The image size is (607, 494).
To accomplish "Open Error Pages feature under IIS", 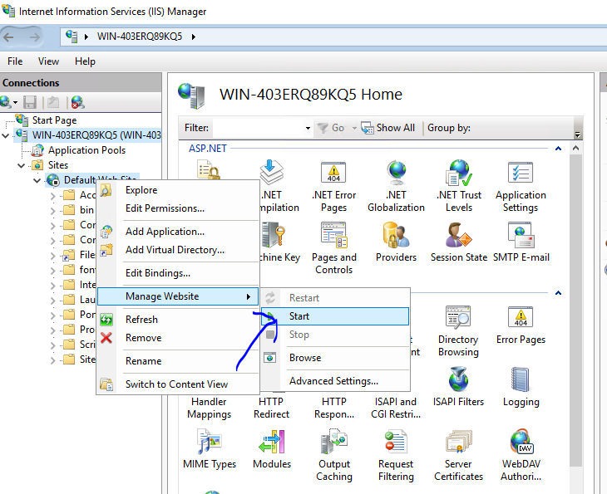I will point(521,325).
